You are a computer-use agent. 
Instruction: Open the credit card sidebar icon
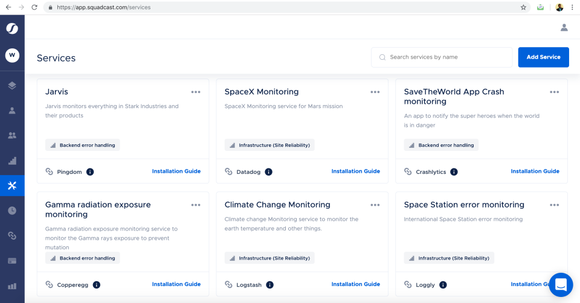tap(12, 261)
